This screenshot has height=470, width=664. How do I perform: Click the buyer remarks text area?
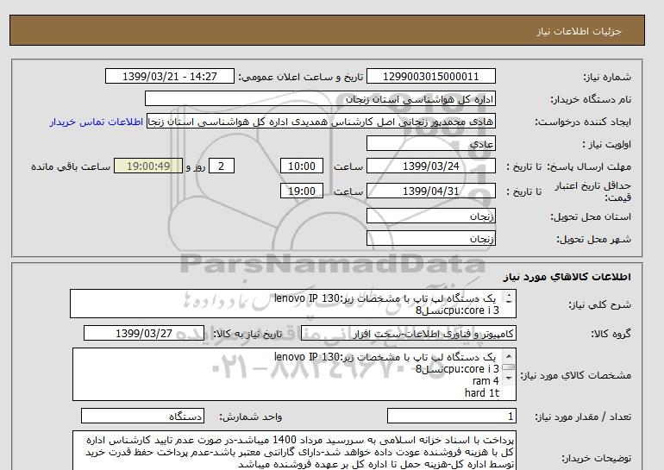(294, 451)
